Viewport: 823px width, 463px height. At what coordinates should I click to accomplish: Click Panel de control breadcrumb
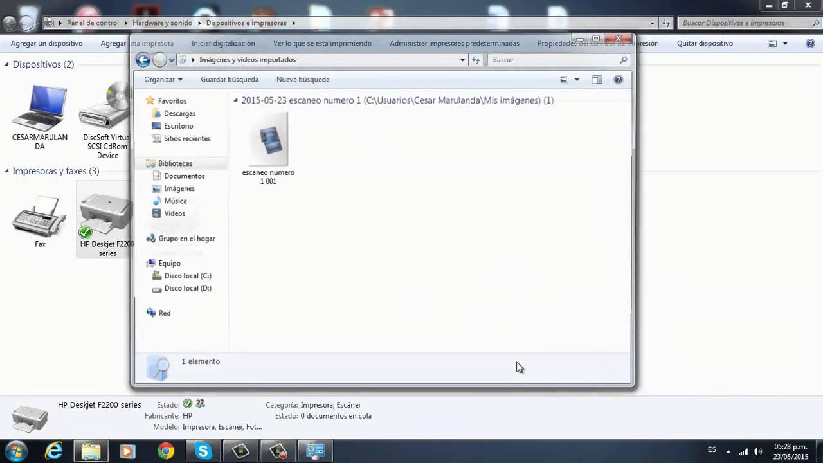pos(93,23)
